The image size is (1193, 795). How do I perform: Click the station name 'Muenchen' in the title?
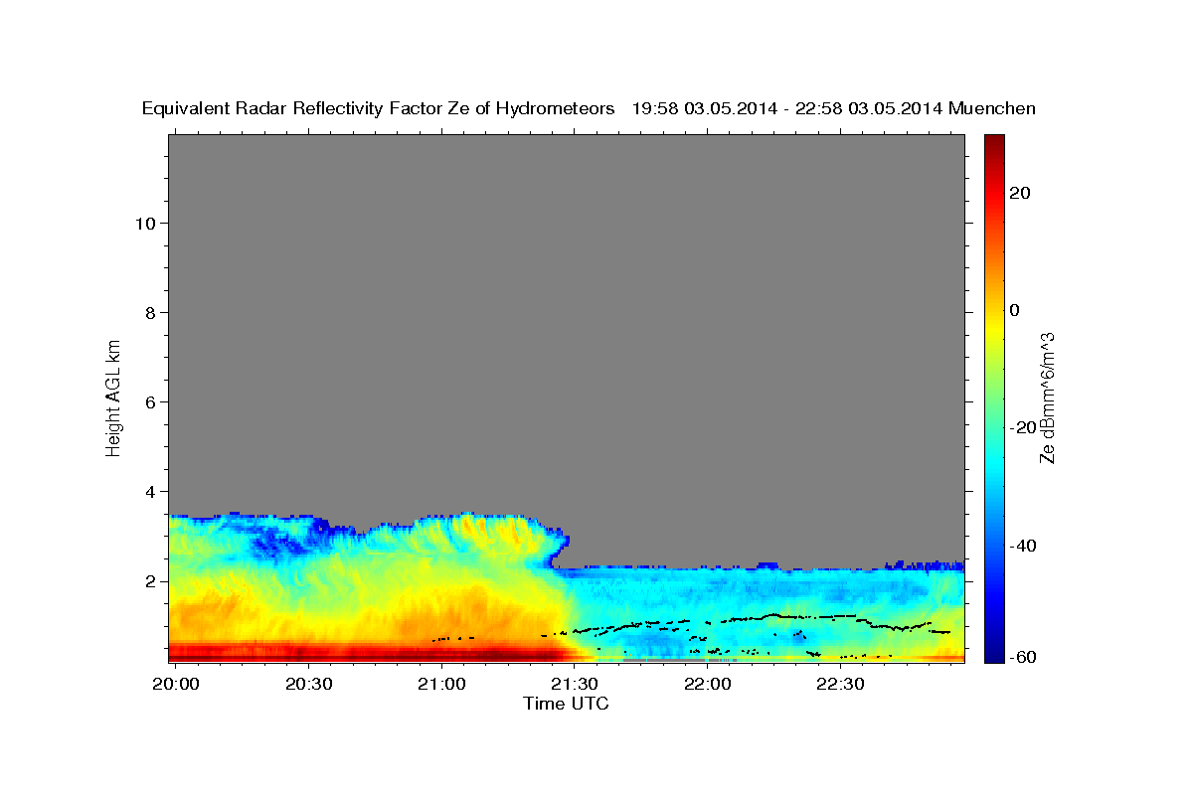point(992,109)
